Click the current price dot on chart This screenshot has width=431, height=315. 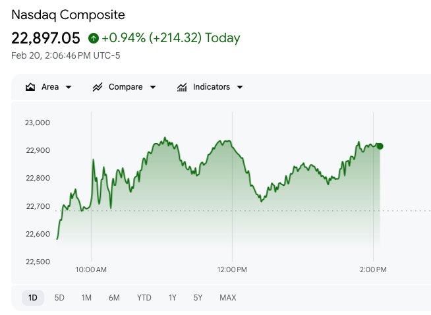coord(380,146)
